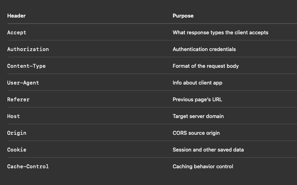Image resolution: width=297 pixels, height=185 pixels.
Task: Select the Content-Type header name
Action: 26,66
